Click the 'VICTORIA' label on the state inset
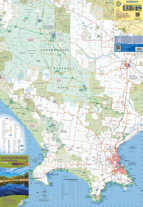The height and width of the screenshot is (207, 143). click(x=125, y=16)
